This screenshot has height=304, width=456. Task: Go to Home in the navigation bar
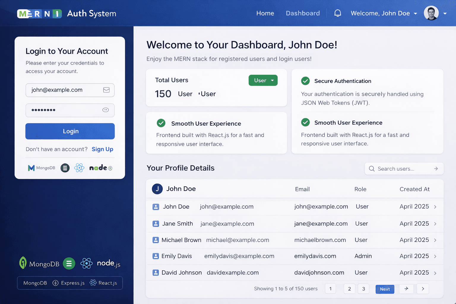(265, 13)
